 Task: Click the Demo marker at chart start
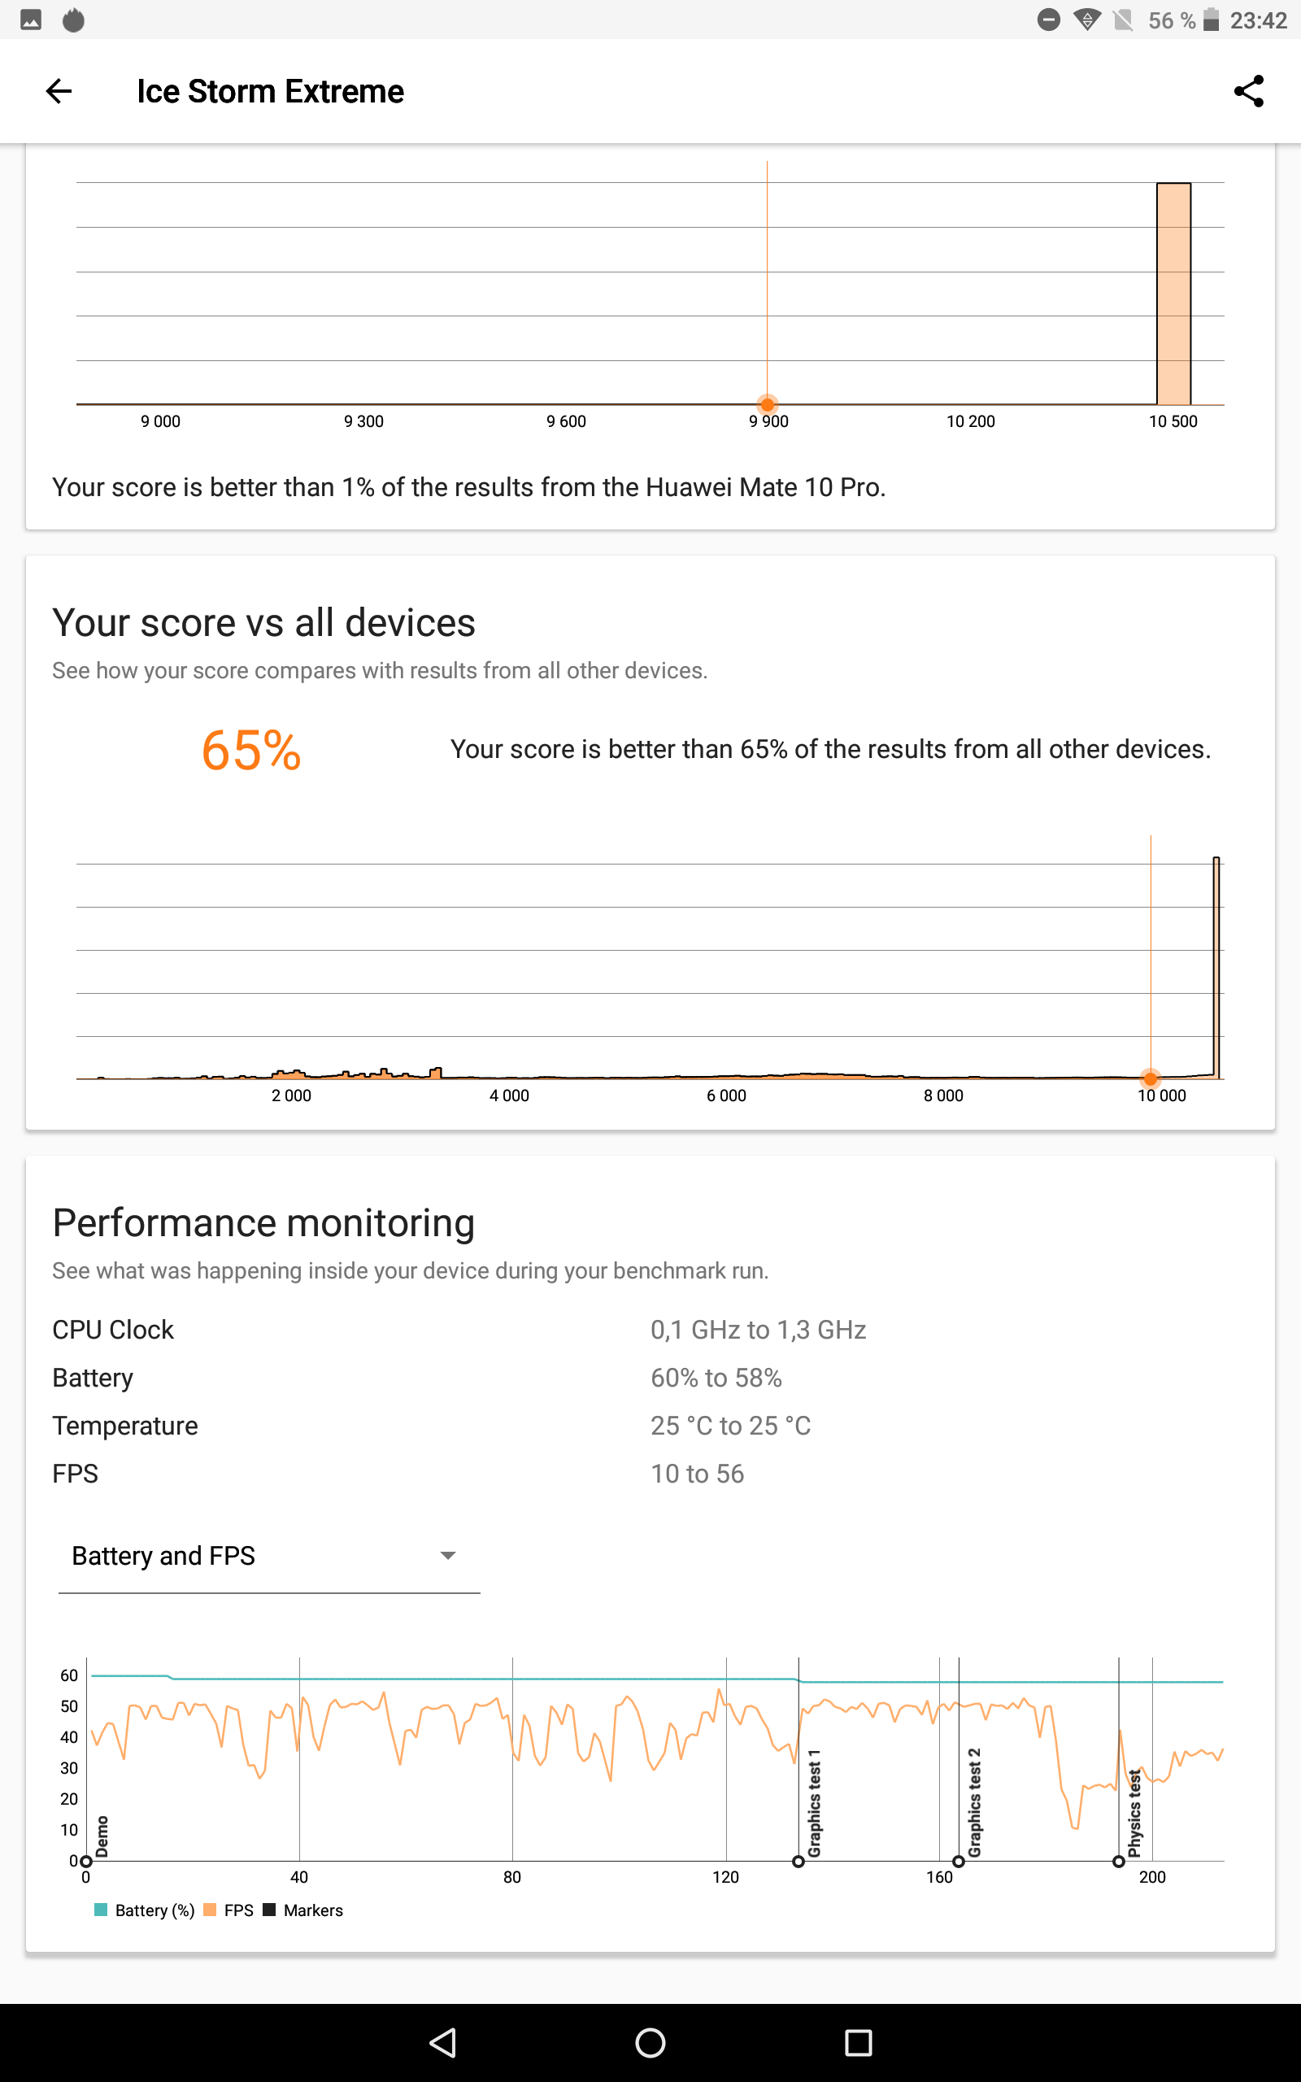(x=86, y=1861)
